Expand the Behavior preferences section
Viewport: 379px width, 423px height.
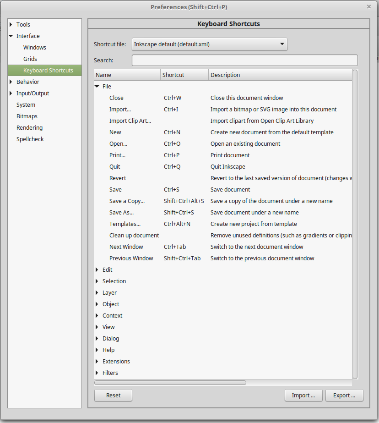(x=11, y=82)
